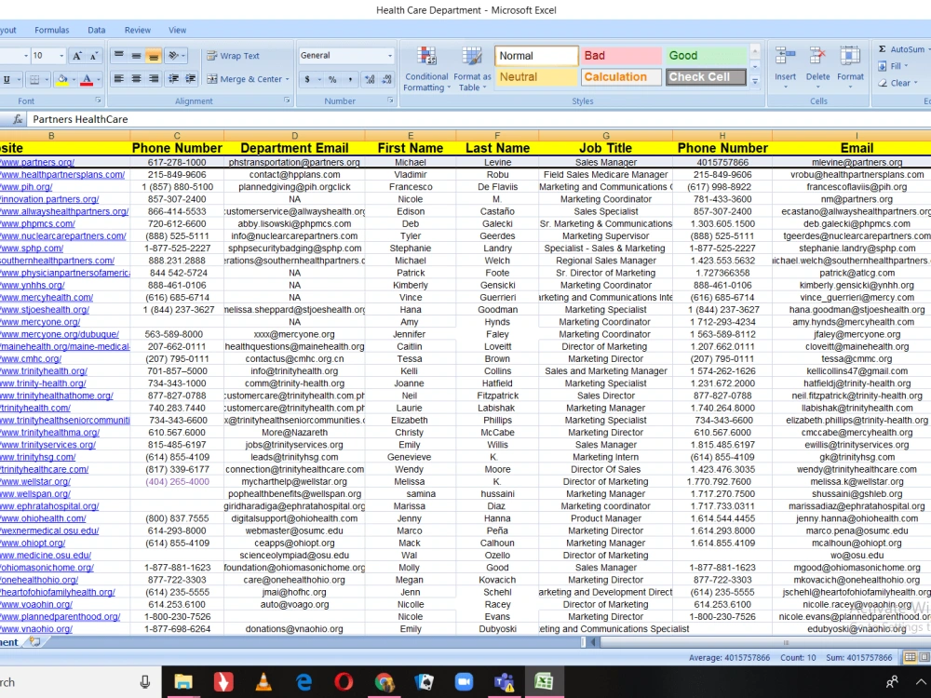Image resolution: width=931 pixels, height=698 pixels.
Task: Apply red font color
Action: [87, 79]
